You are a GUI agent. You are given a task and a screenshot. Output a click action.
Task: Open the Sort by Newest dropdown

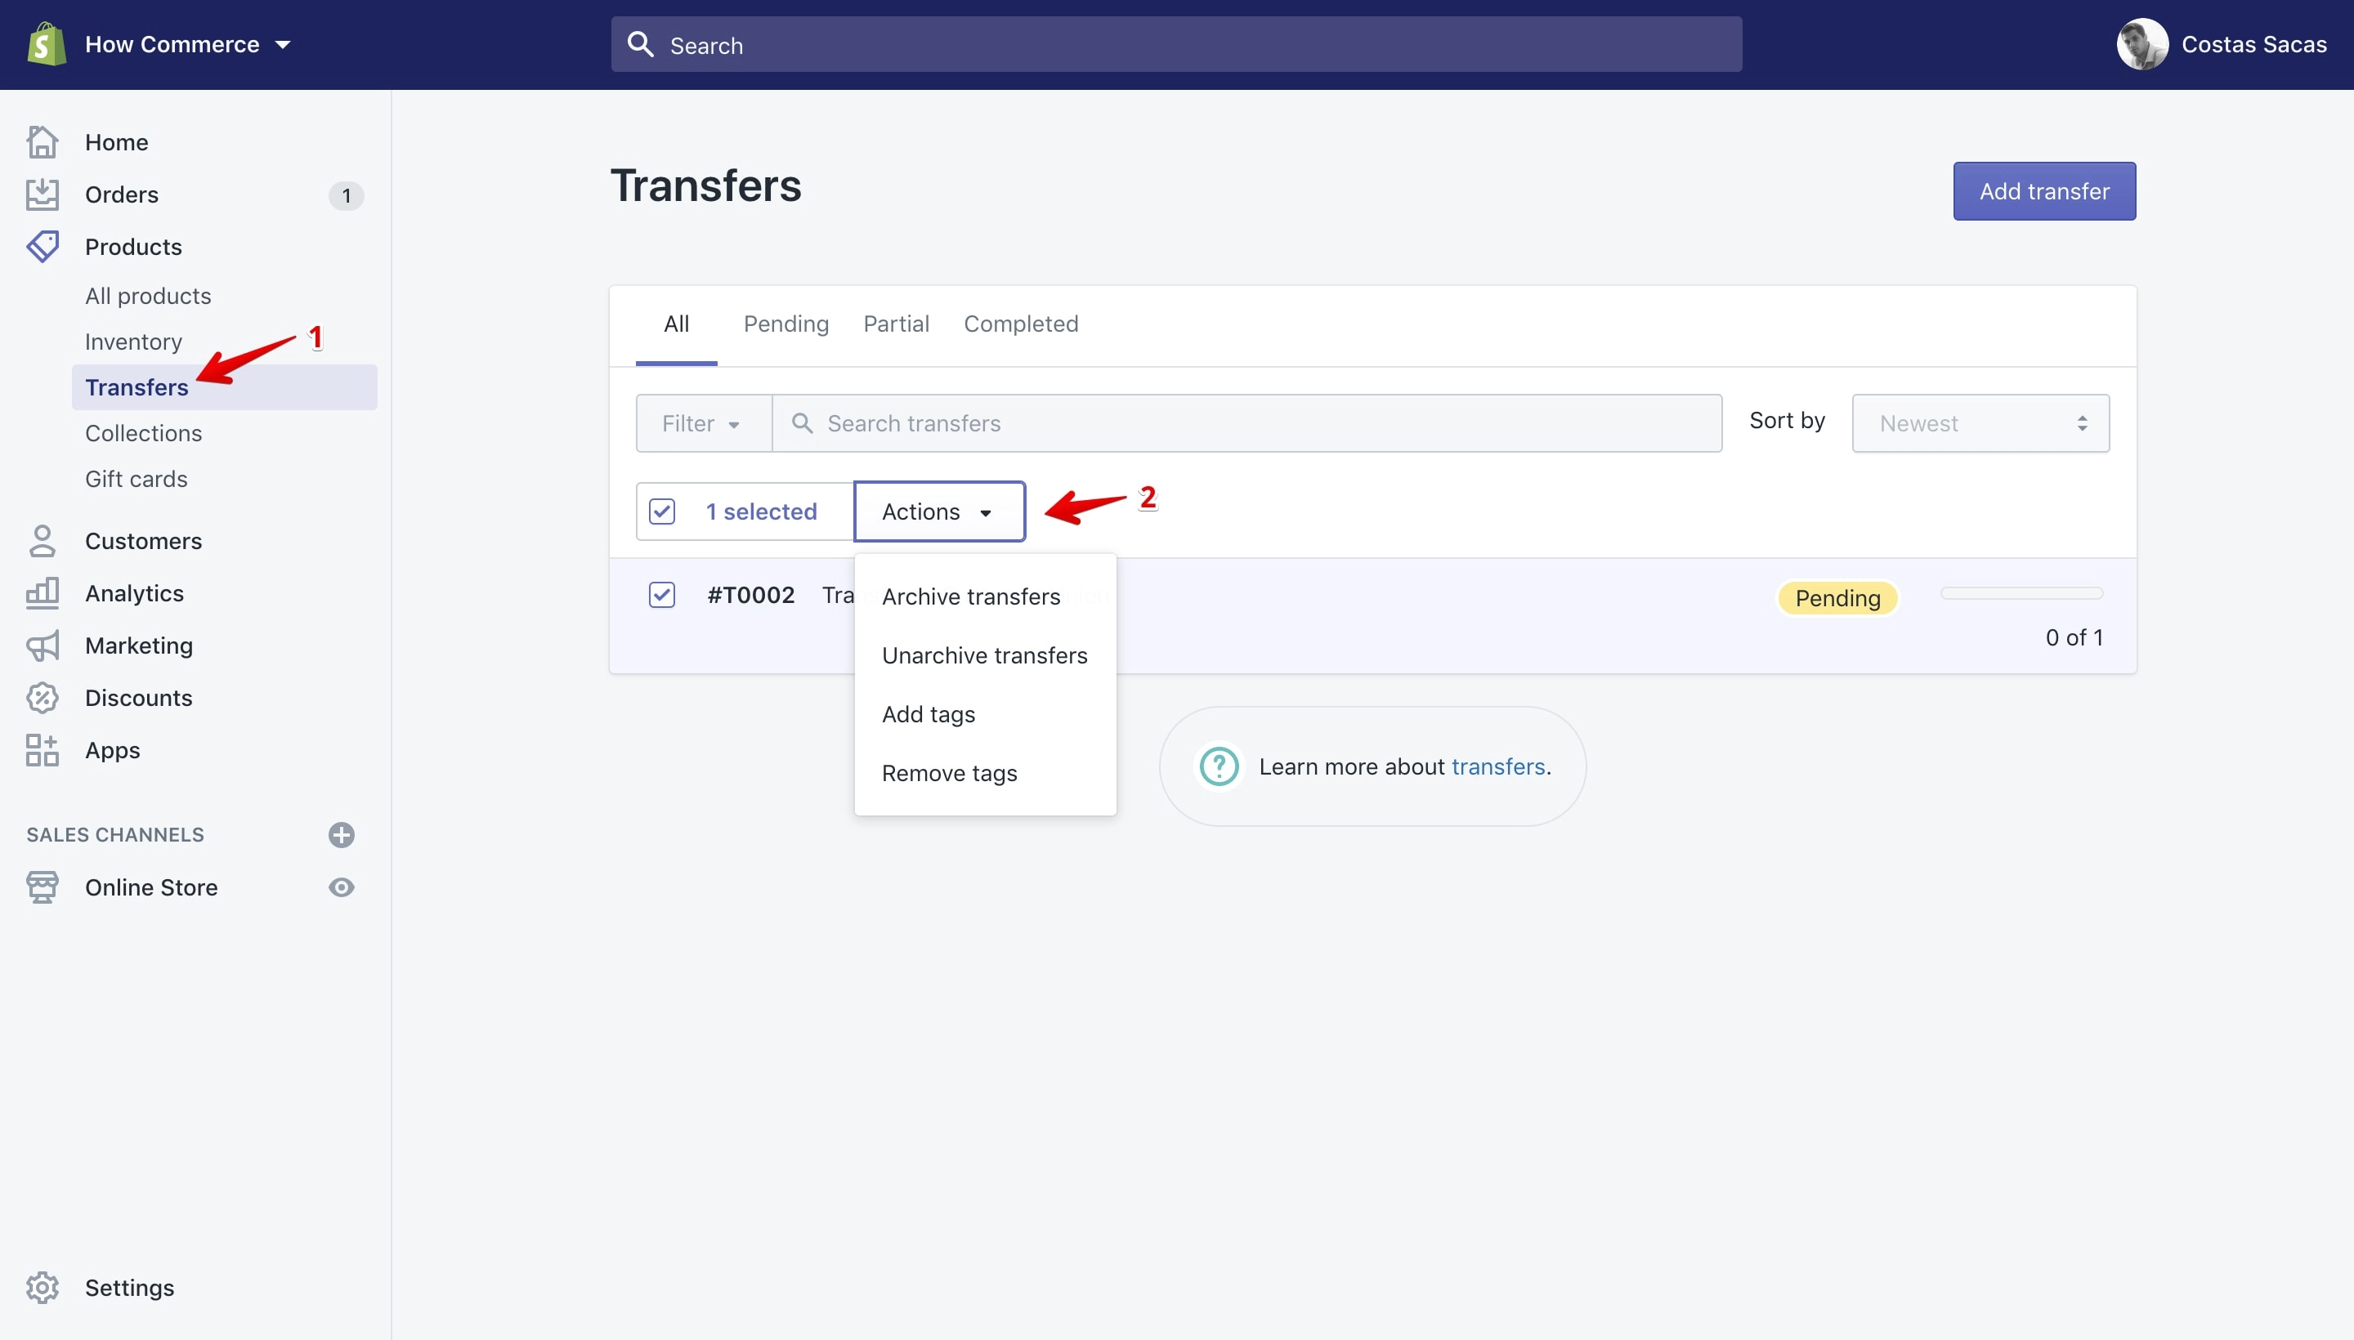1980,423
